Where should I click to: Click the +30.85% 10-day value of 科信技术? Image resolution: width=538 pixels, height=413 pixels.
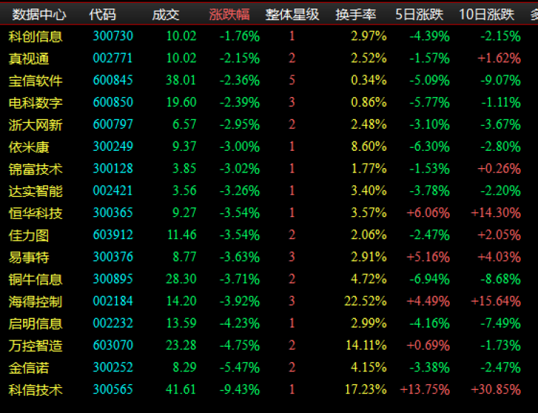coord(496,389)
